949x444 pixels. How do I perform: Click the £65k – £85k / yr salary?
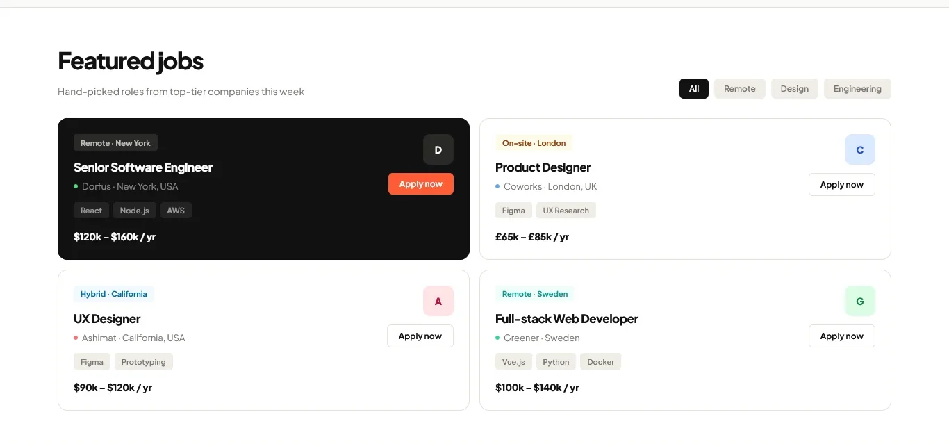click(532, 237)
